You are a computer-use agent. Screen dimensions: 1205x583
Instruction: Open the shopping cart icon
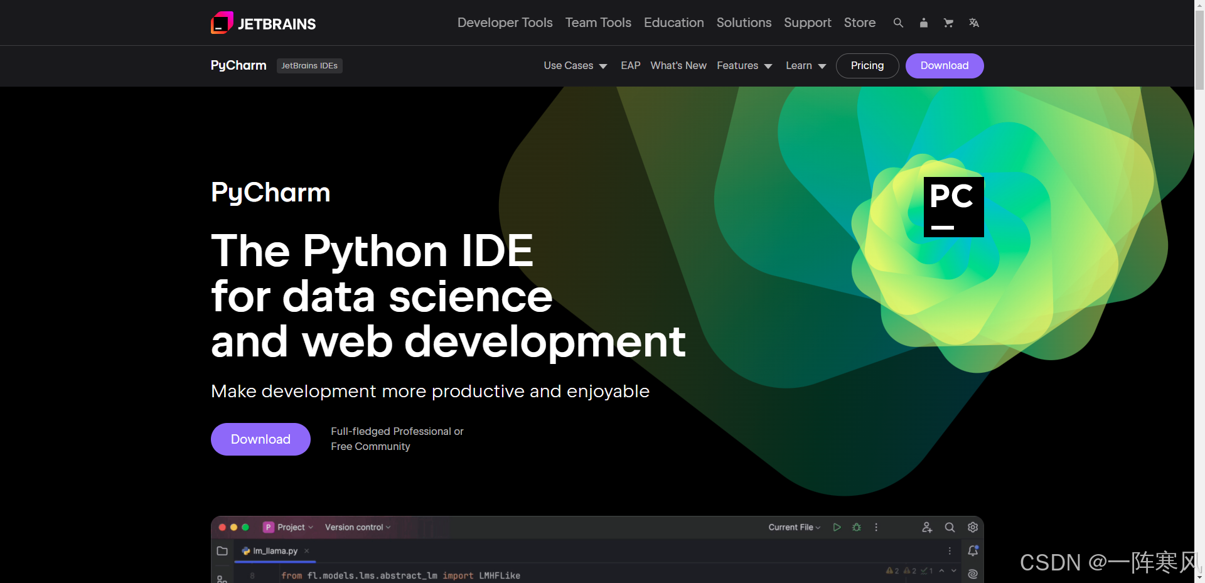pos(948,23)
